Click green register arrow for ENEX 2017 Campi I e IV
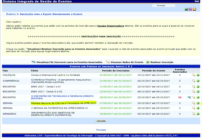The width and height of the screenshot is (202, 139). click(x=198, y=86)
